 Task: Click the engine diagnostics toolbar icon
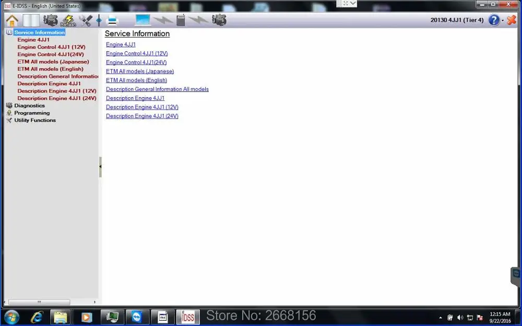(x=51, y=20)
